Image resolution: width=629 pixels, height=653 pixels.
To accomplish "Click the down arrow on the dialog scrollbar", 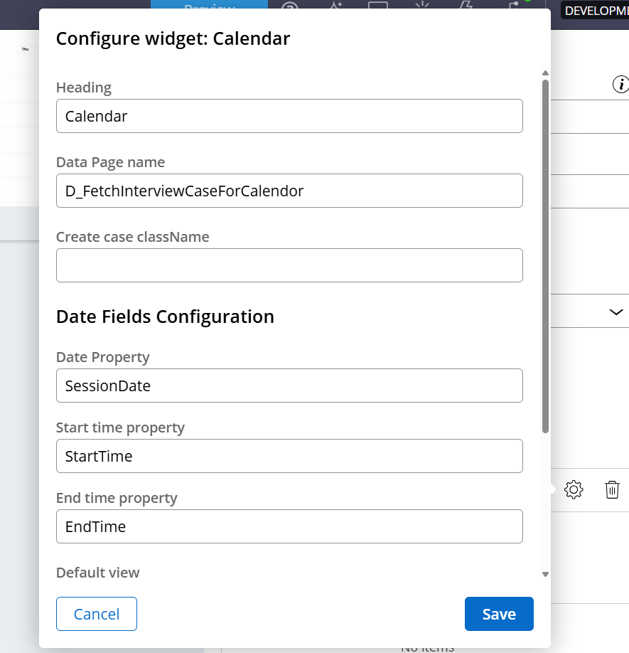I will 545,574.
